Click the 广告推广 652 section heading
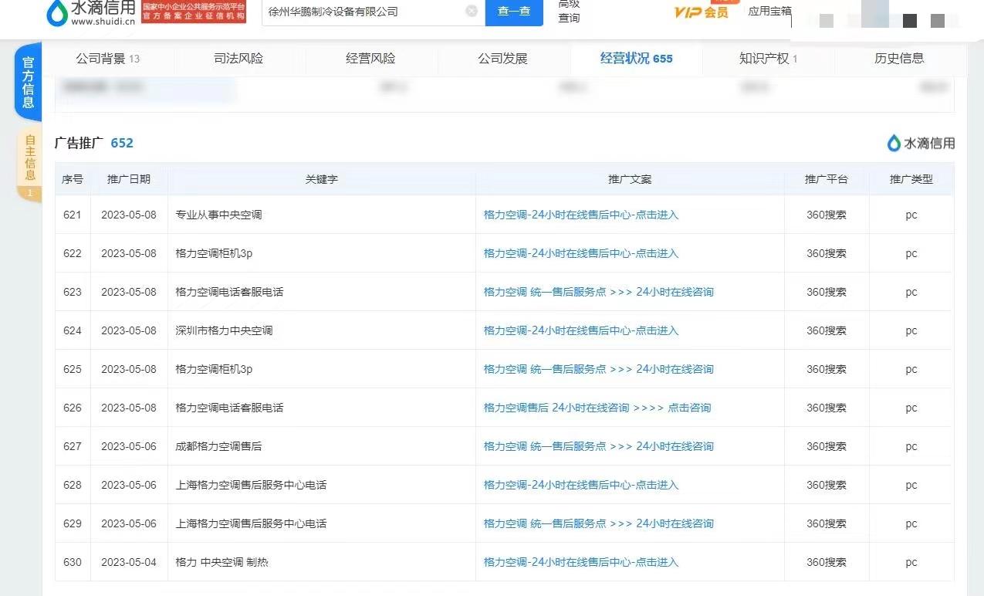 point(94,143)
